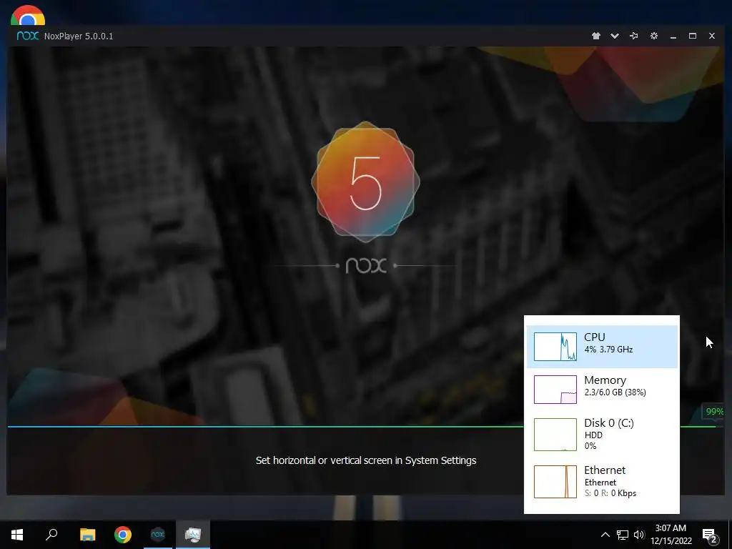Open File Explorer from the taskbar
The image size is (732, 549).
coord(87,535)
